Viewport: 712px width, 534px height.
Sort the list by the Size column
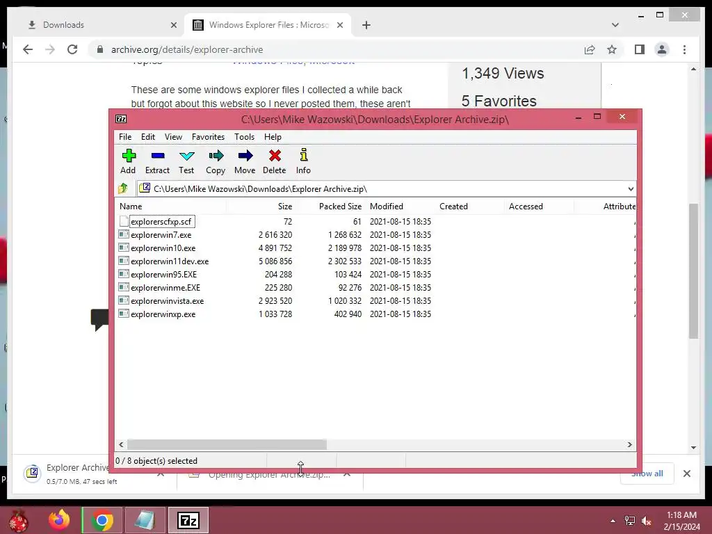coord(261,206)
